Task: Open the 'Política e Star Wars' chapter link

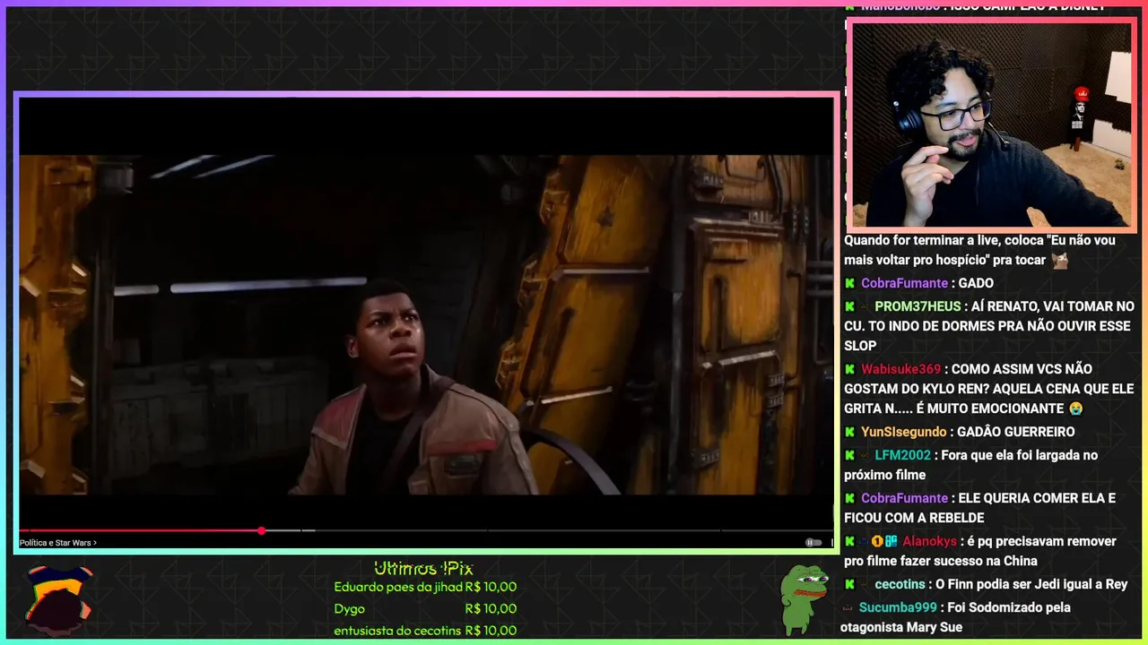Action: [58, 543]
